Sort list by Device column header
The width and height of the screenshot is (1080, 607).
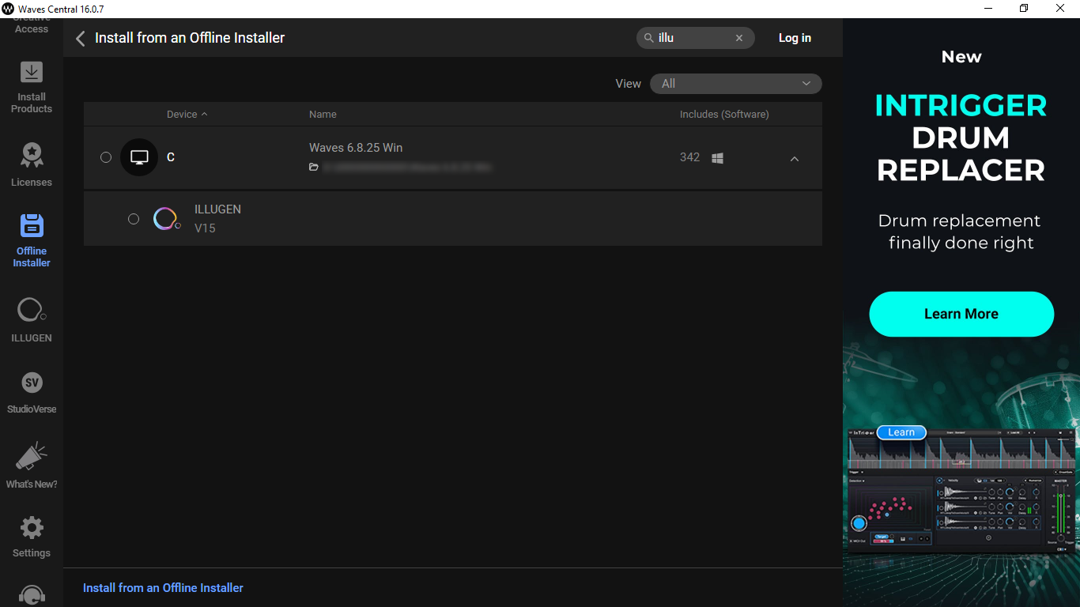182,115
